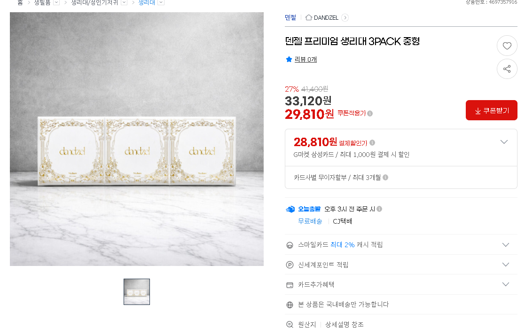The image size is (525, 328).
Task: Click the DANDZEL home shop icon
Action: (309, 17)
